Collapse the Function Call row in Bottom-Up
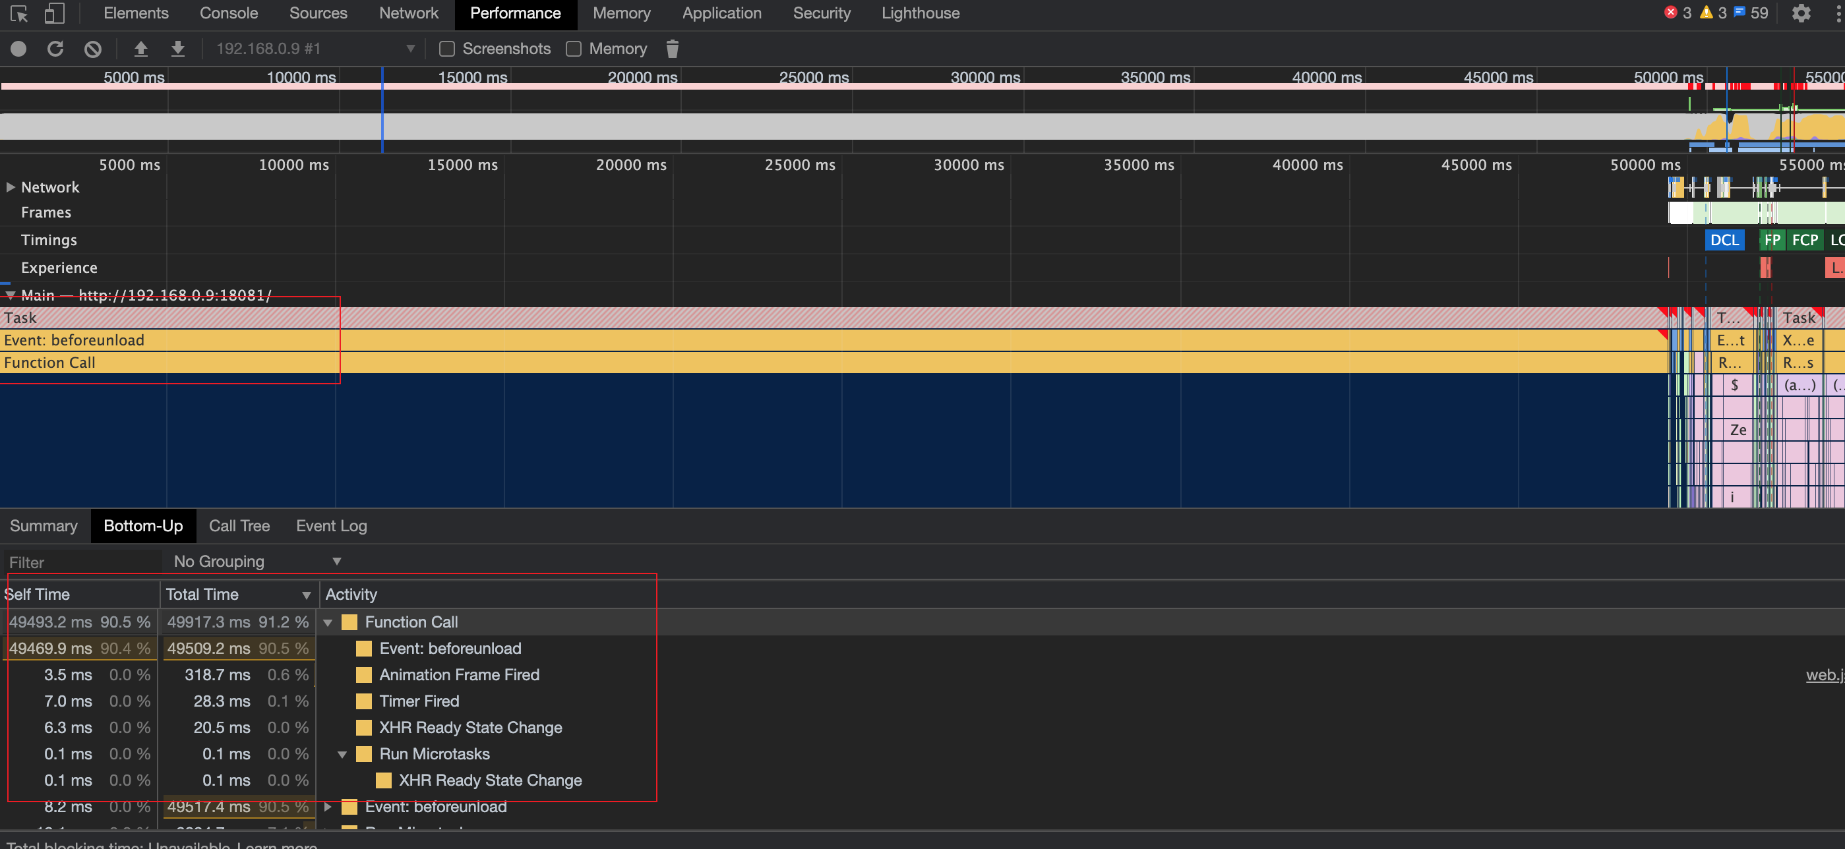 pyautogui.click(x=328, y=622)
